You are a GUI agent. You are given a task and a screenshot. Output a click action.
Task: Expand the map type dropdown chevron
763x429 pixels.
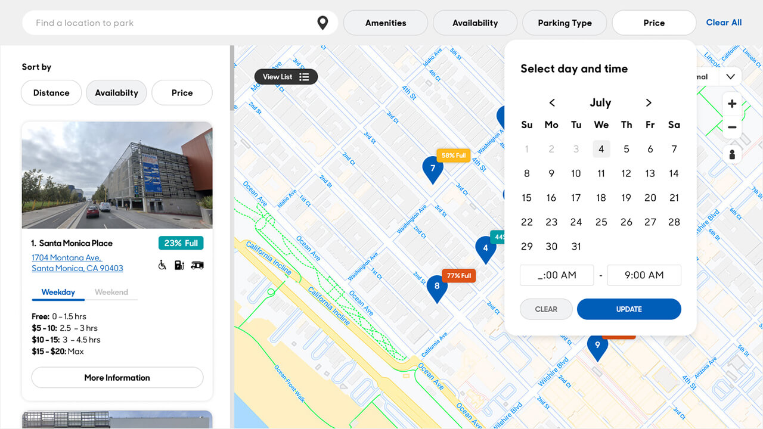coord(730,77)
